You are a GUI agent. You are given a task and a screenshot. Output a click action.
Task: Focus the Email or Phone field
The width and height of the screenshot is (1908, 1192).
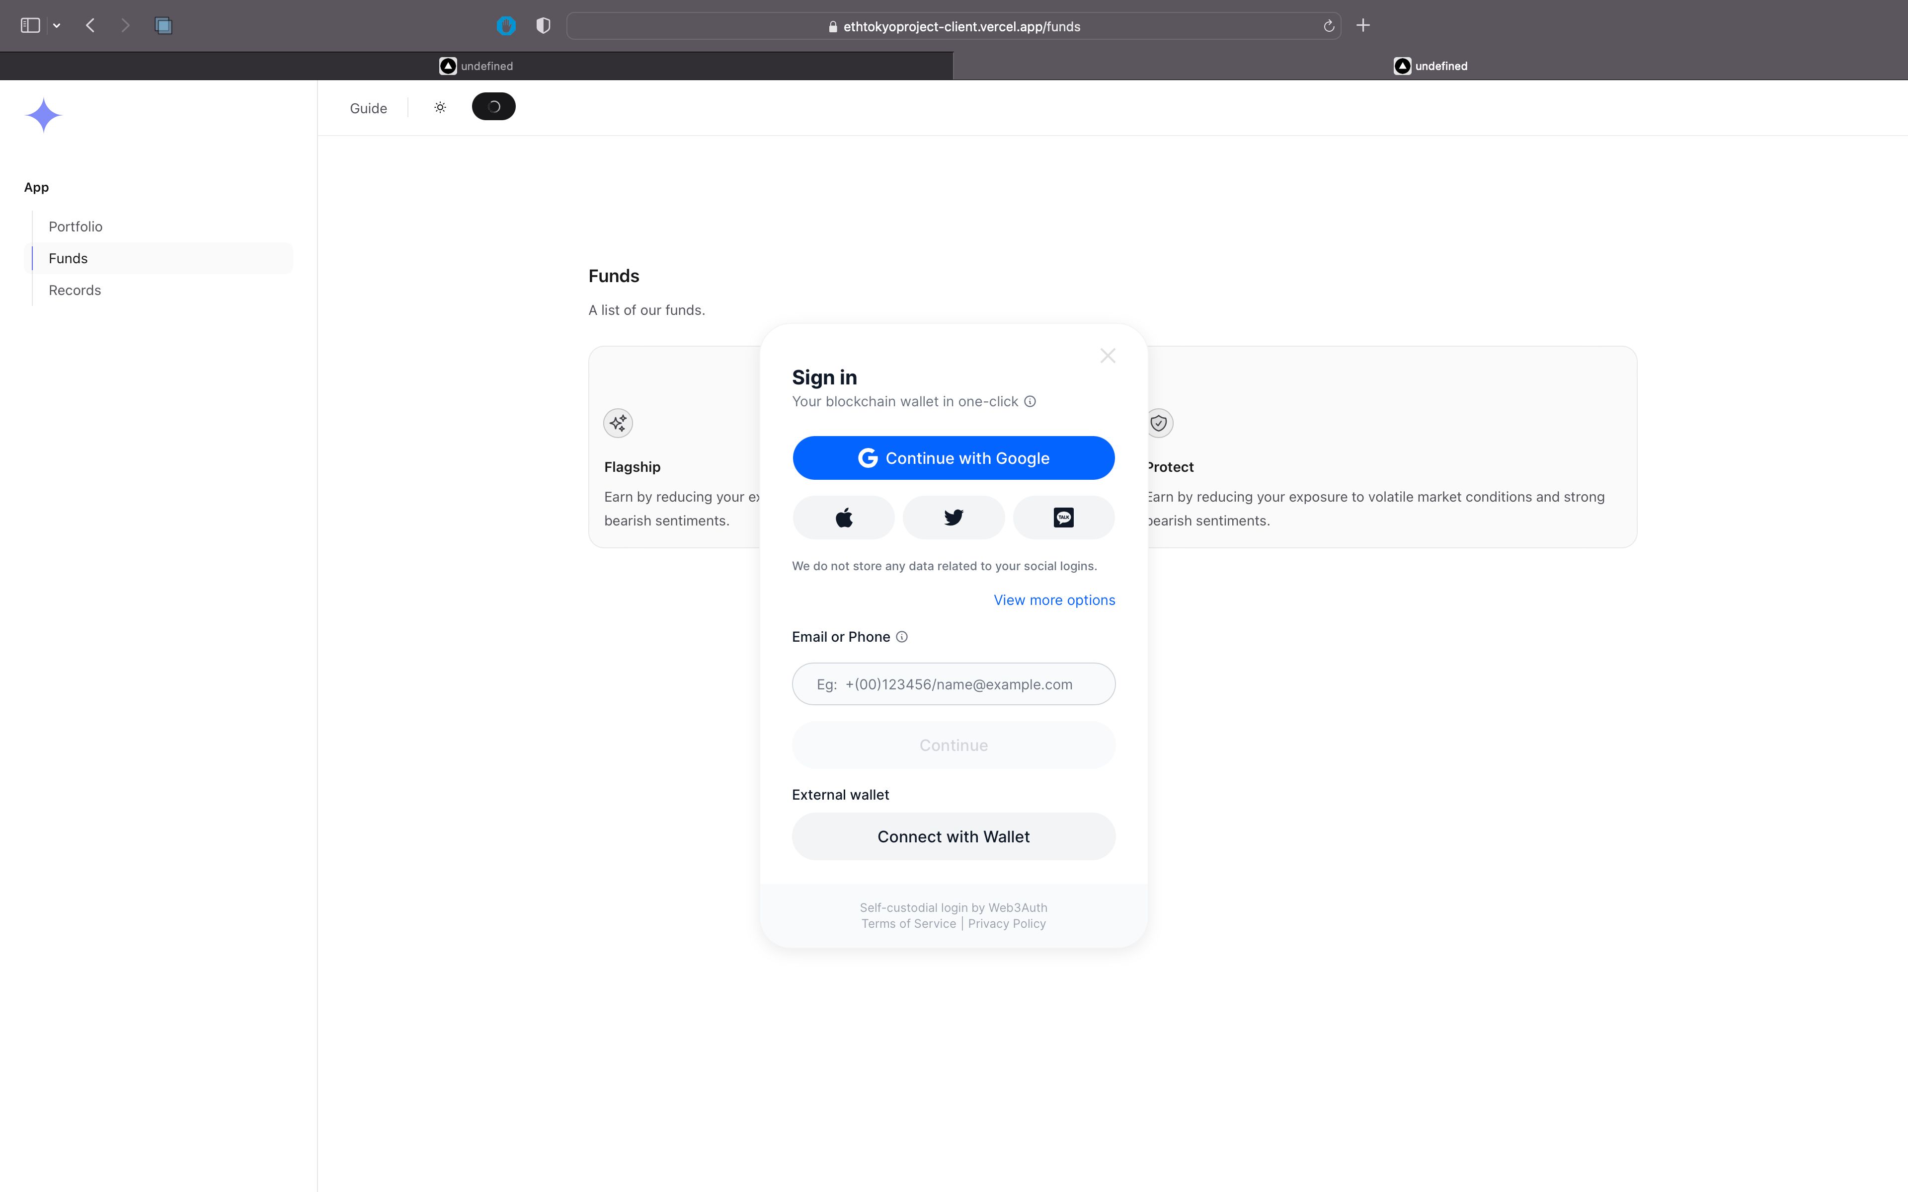pyautogui.click(x=953, y=683)
